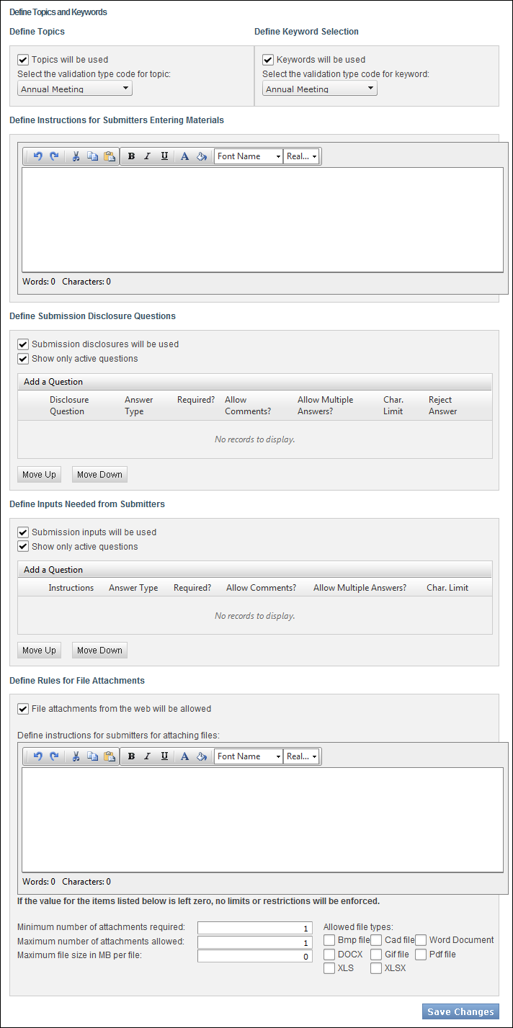Open the topic validation type code dropdown

(75, 89)
